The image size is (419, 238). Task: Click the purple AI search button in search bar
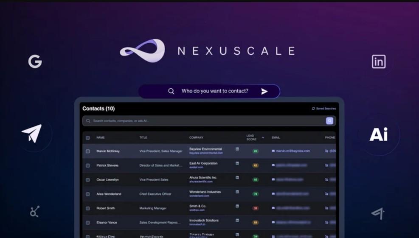point(329,121)
